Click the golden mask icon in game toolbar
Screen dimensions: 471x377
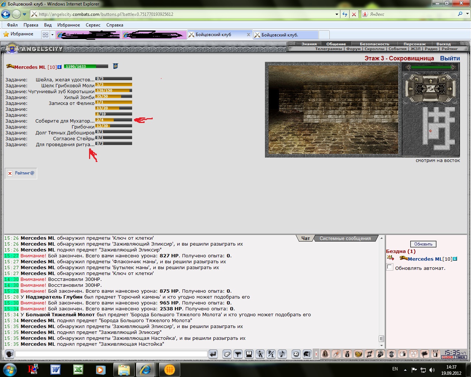tap(358, 354)
